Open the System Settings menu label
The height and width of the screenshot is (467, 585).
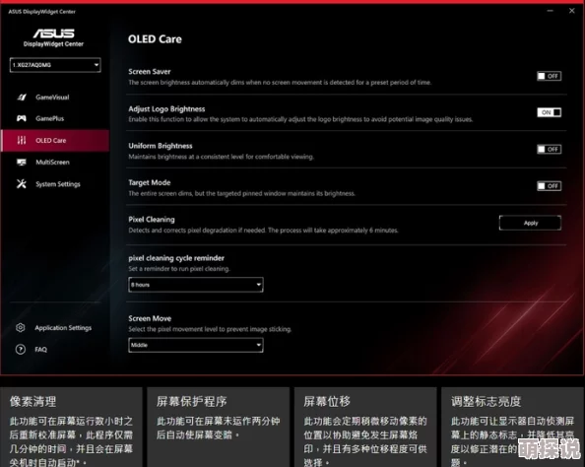(58, 184)
